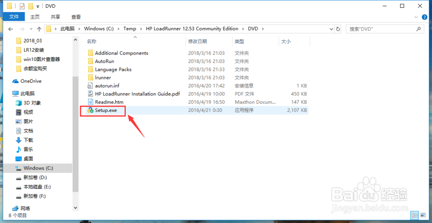The width and height of the screenshot is (432, 223).
Task: Switch to the 主页 tab
Action: (35, 17)
